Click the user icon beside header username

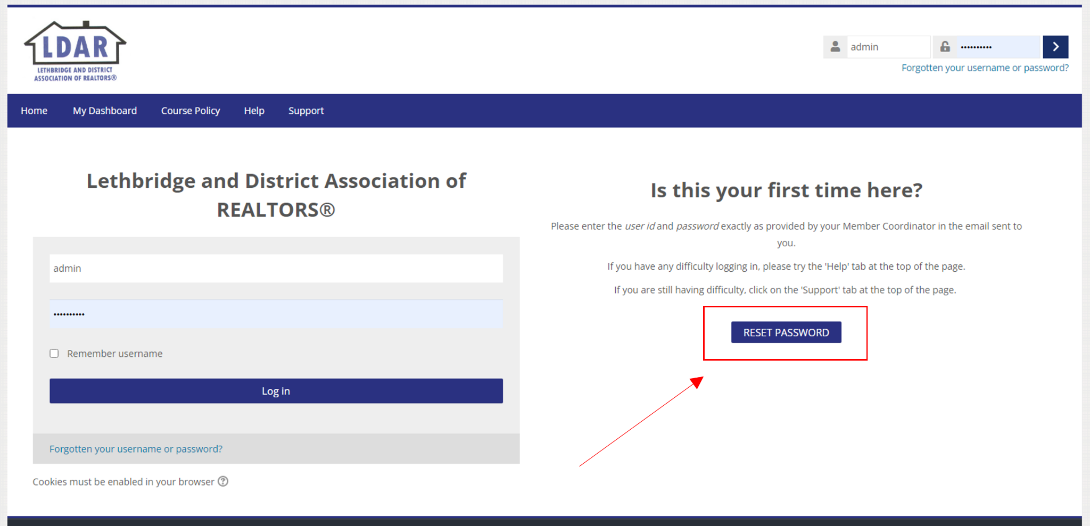pos(835,47)
